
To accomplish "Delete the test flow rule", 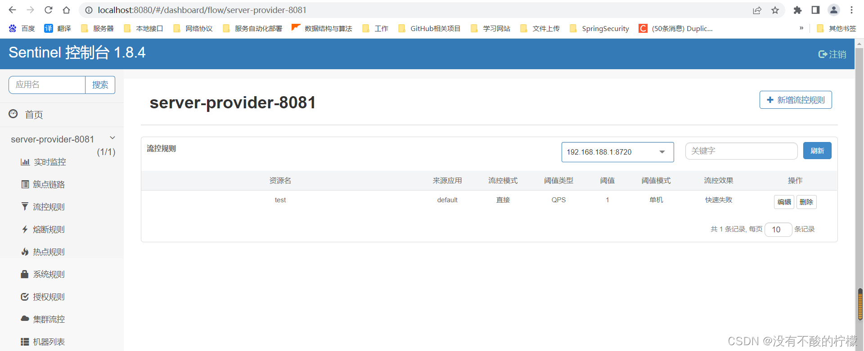I will [x=806, y=202].
